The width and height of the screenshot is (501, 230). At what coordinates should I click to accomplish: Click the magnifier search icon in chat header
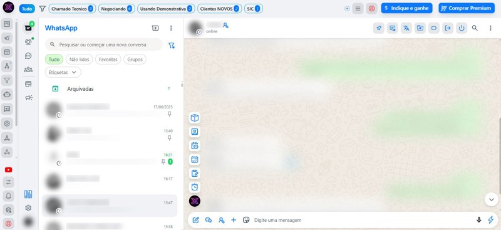pyautogui.click(x=475, y=28)
